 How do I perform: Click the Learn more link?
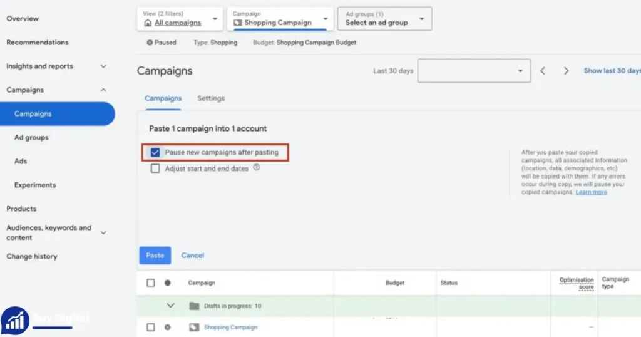(591, 192)
